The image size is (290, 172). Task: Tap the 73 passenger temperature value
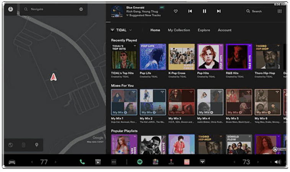coord(246,162)
